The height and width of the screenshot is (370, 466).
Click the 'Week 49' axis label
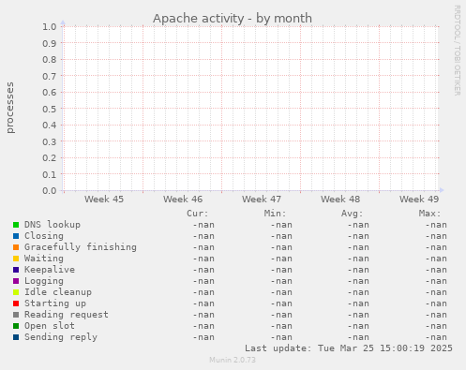[419, 200]
